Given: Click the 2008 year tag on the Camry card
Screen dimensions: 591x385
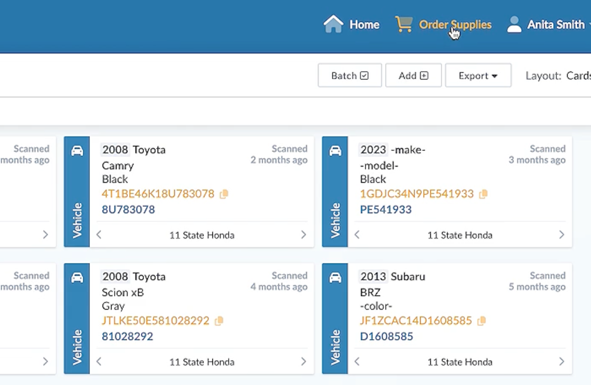Looking at the screenshot, I should point(115,150).
